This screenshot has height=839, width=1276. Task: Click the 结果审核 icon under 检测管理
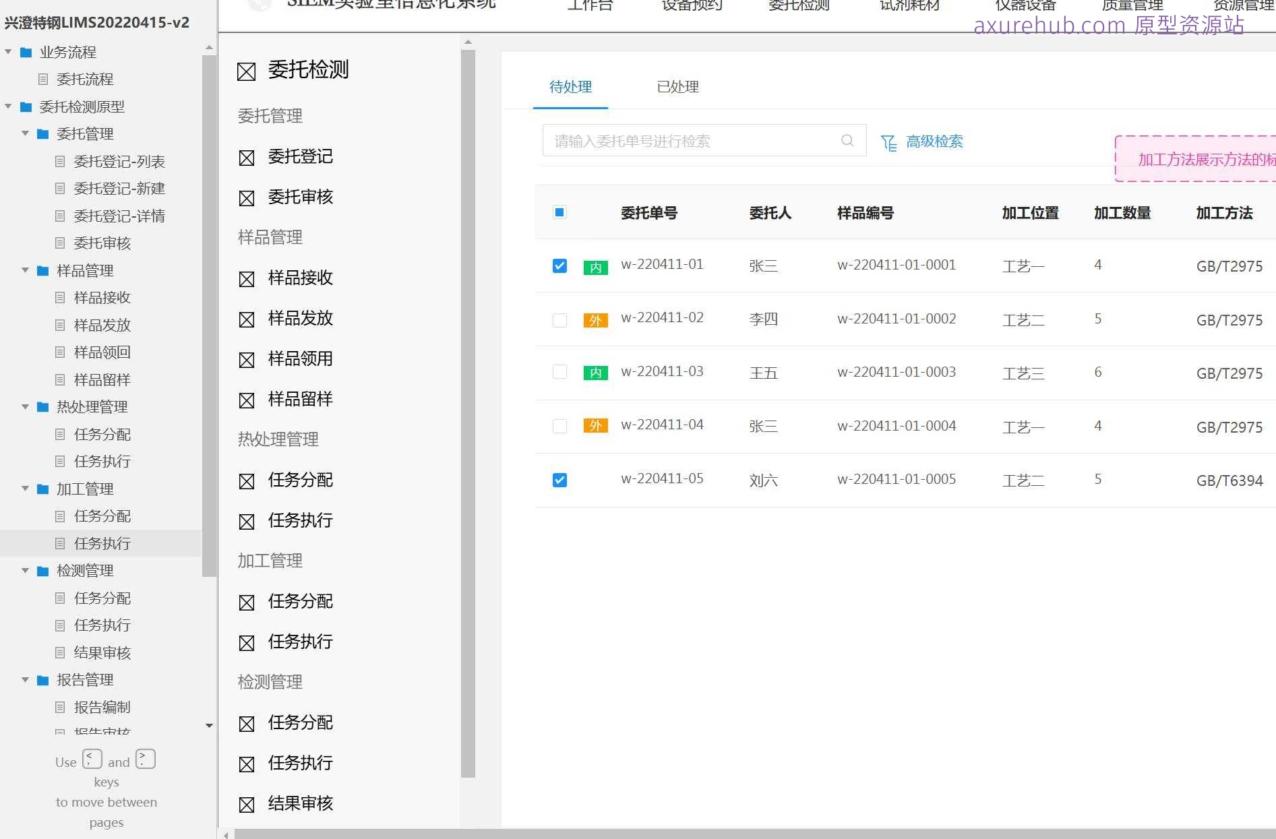247,804
